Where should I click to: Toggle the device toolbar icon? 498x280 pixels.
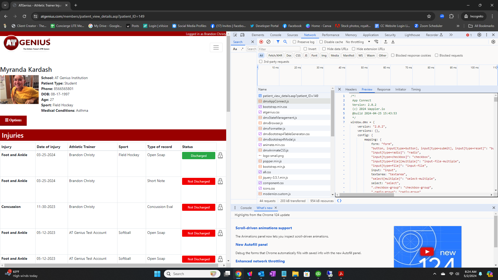pyautogui.click(x=242, y=35)
